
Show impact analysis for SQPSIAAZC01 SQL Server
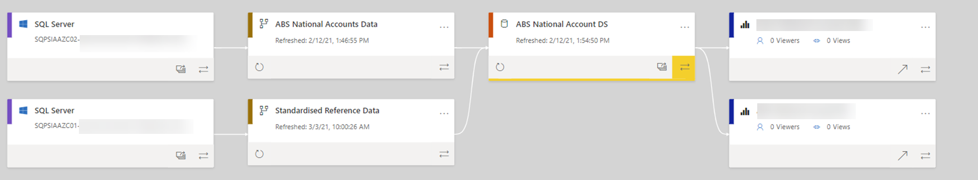click(x=181, y=156)
